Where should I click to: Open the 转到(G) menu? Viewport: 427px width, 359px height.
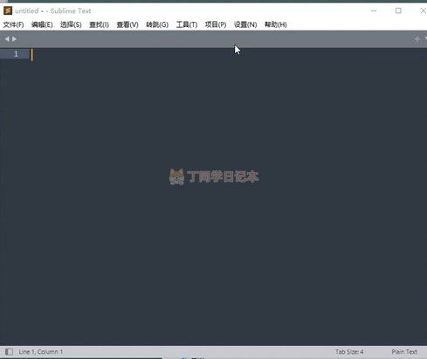coord(157,24)
